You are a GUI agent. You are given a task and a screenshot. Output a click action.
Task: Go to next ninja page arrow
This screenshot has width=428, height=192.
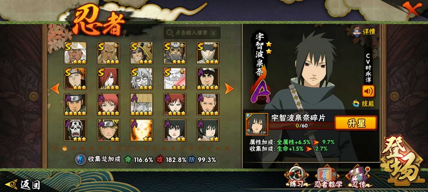(x=229, y=88)
